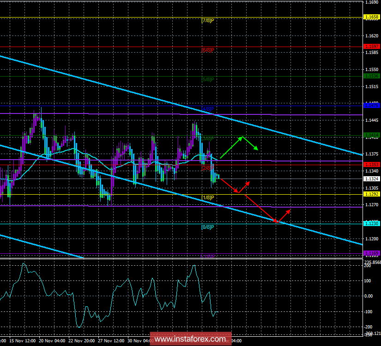The image size is (381, 346).
Task: Click the lowest red arrow tip near 1.1230
Action: 276,222
